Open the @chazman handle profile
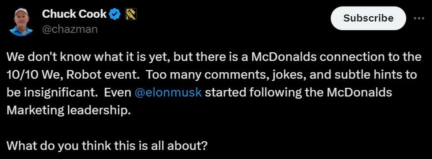Image resolution: width=432 pixels, height=159 pixels. (x=70, y=29)
